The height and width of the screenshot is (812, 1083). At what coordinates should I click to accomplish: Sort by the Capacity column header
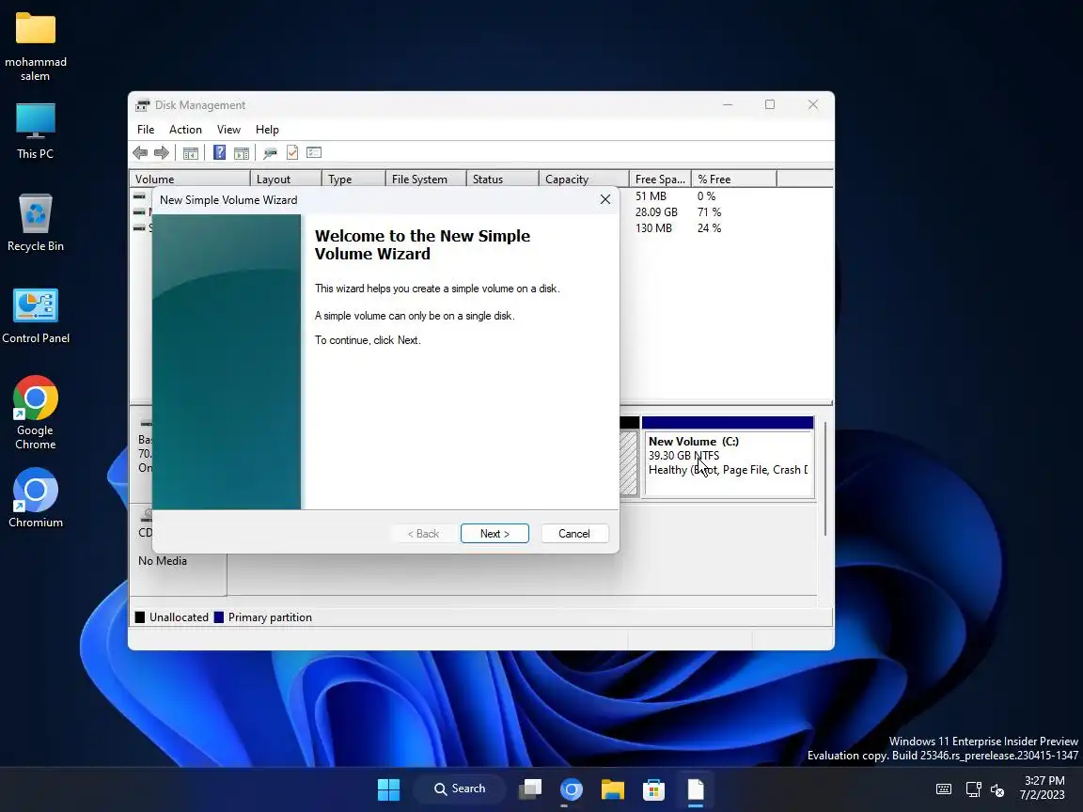tap(584, 179)
